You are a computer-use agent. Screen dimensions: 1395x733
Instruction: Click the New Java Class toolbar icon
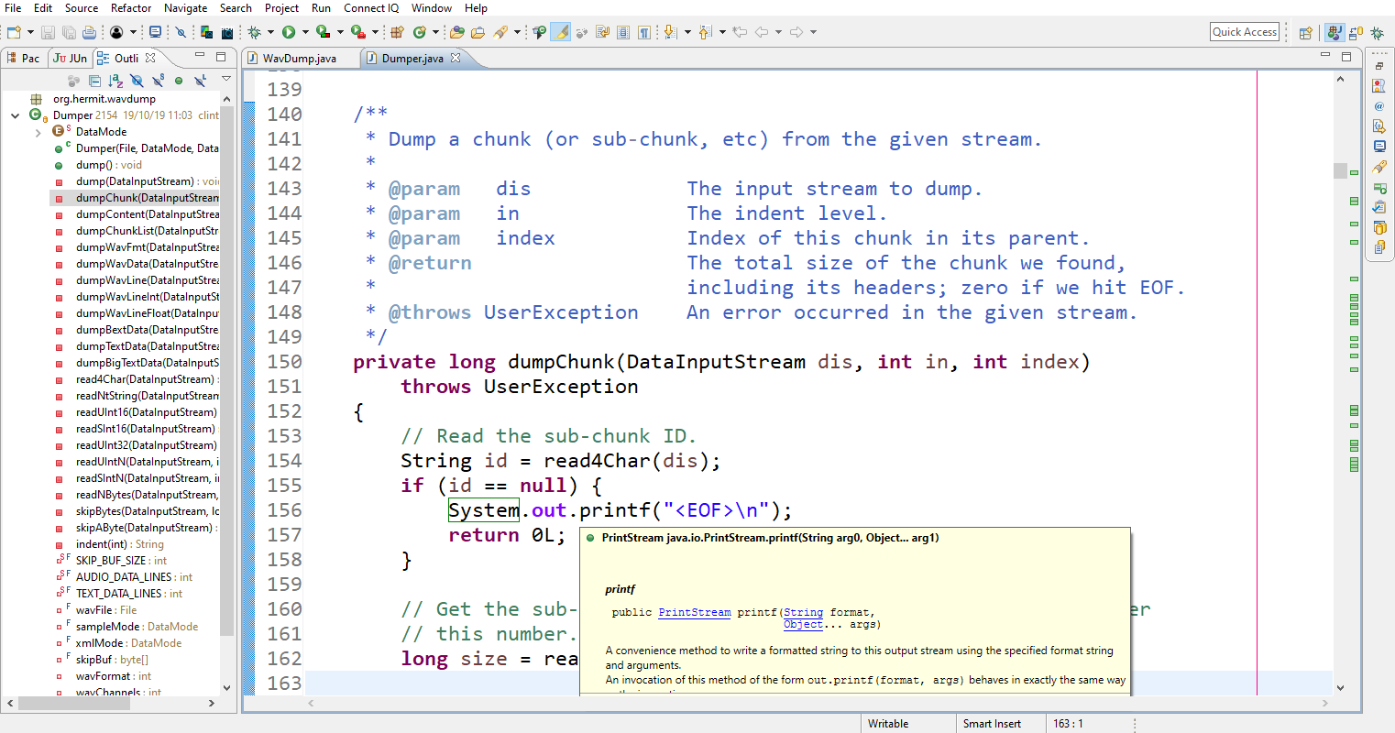coord(419,32)
